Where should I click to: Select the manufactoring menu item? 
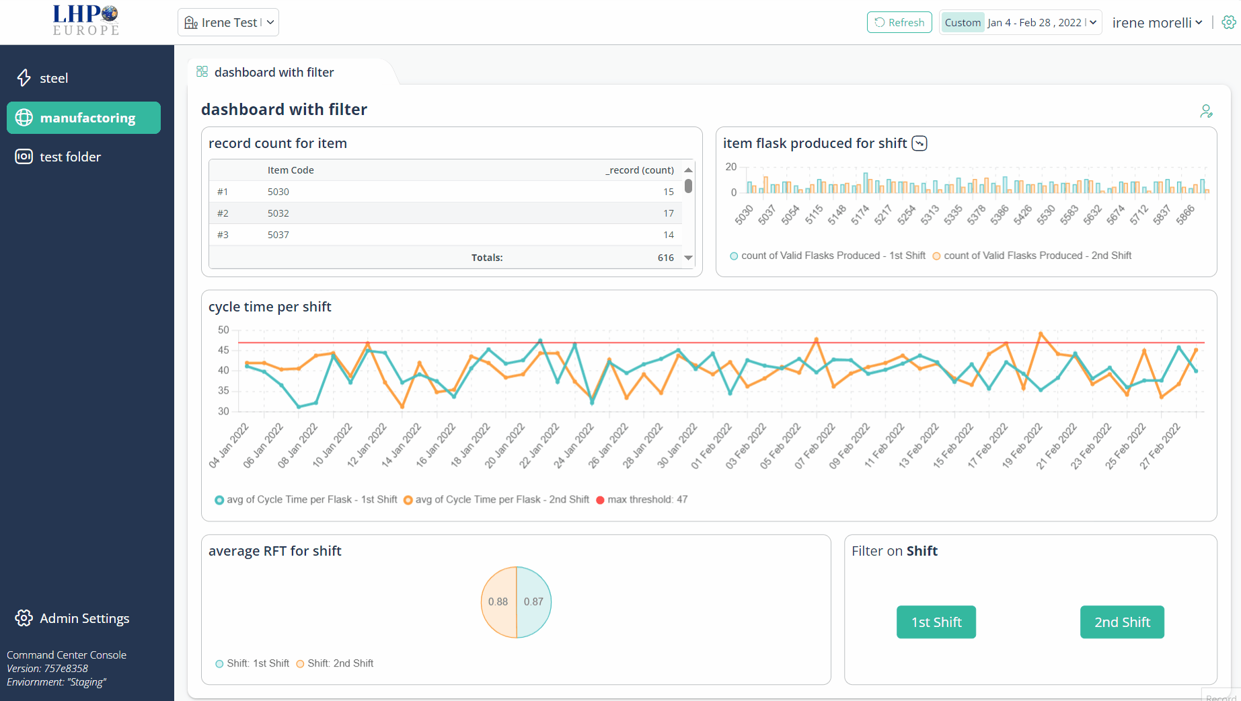pyautogui.click(x=83, y=118)
